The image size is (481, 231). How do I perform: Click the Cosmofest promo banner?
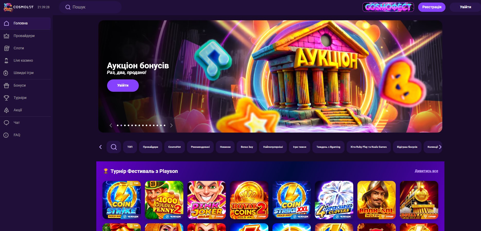[388, 7]
